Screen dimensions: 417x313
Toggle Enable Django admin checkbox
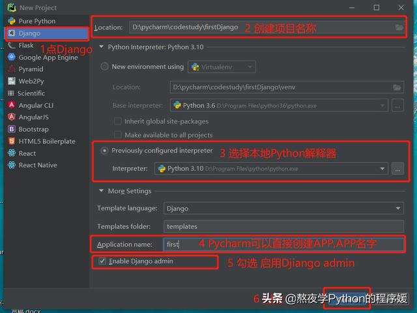click(102, 261)
